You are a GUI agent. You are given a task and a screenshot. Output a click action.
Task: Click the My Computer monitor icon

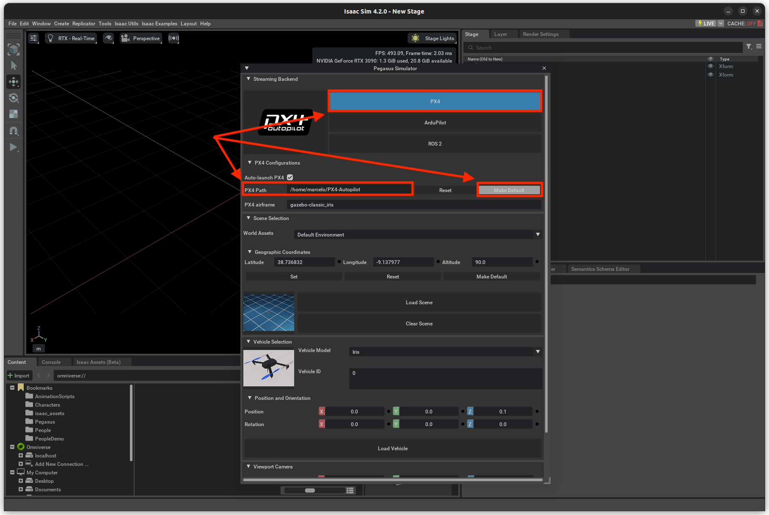click(x=21, y=472)
